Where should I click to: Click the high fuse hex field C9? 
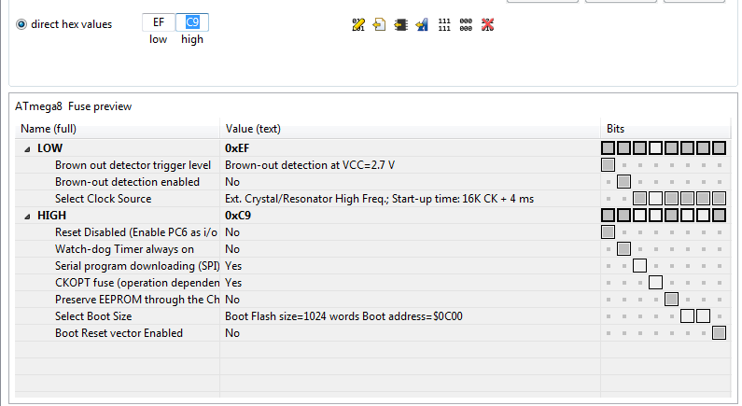[192, 22]
